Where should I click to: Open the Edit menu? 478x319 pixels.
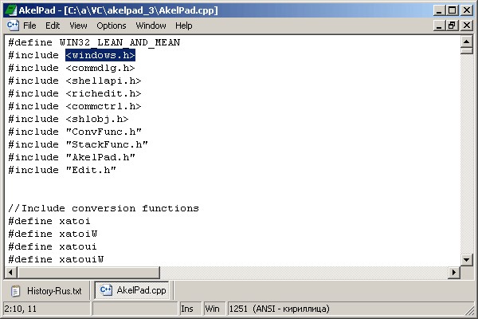(x=53, y=26)
